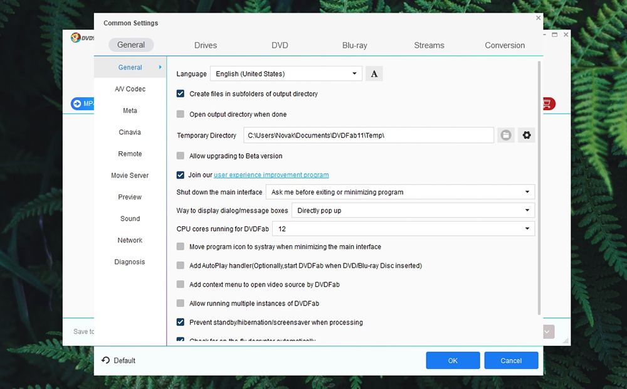Open the Language dropdown
The height and width of the screenshot is (389, 627).
[x=286, y=73]
